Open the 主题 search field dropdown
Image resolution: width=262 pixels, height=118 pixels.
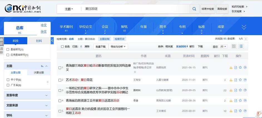(x=69, y=9)
